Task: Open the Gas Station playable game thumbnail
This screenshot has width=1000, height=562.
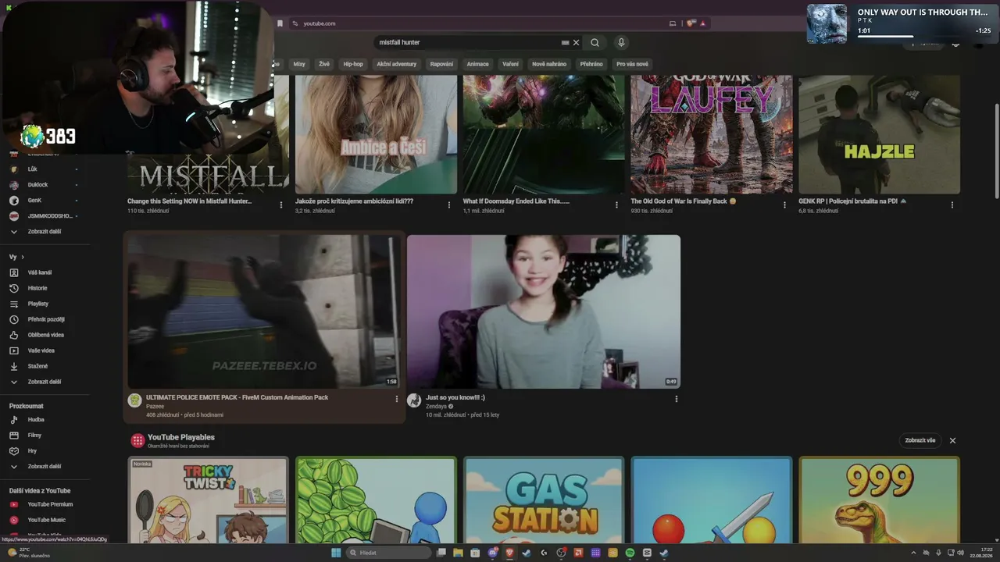Action: tap(544, 500)
